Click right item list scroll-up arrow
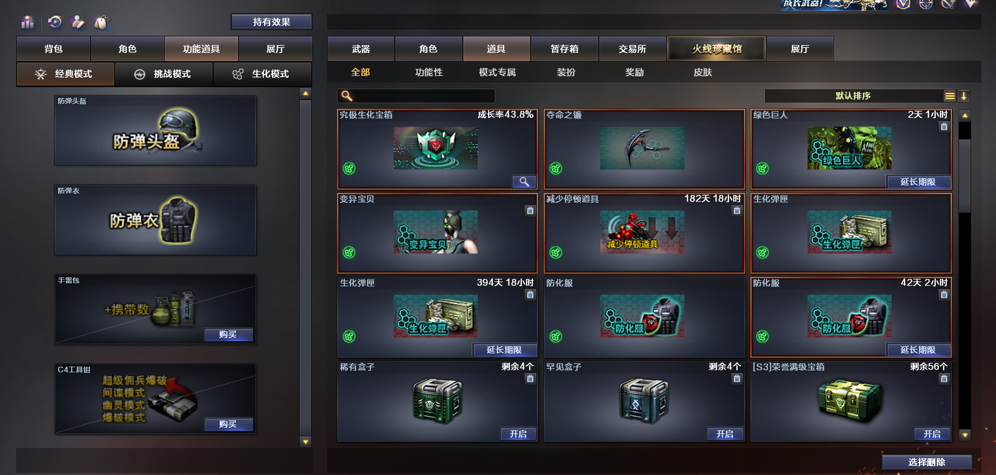Screen dimensions: 996x475 965,116
